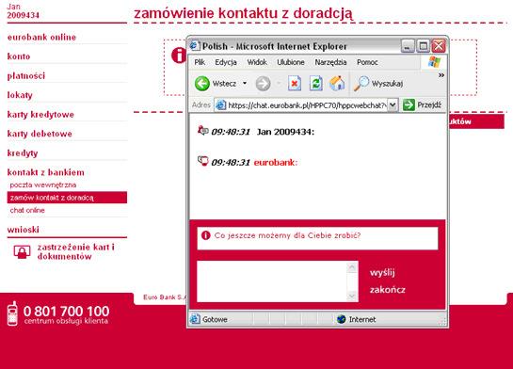
Task: Click the message box scroll up arrow
Action: click(352, 267)
